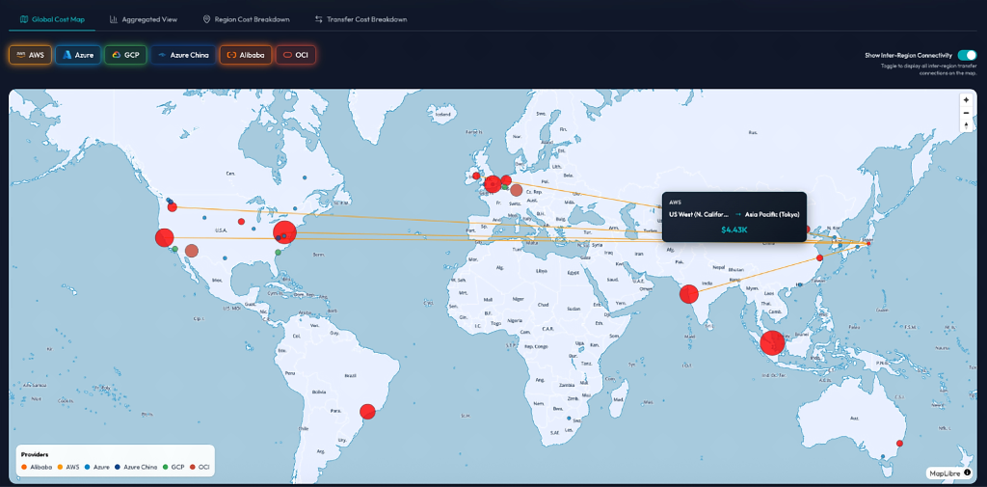Select the red marker on China's east coast
987x487 pixels.
[819, 257]
